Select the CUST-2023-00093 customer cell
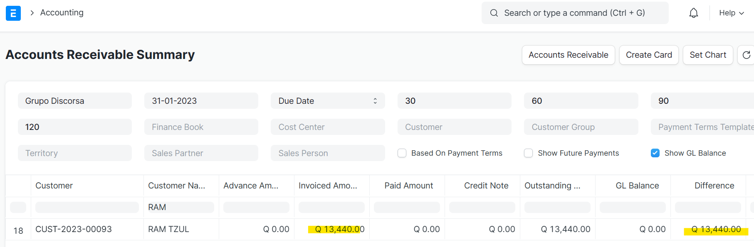Viewport: 754px width, 247px height. pos(74,229)
